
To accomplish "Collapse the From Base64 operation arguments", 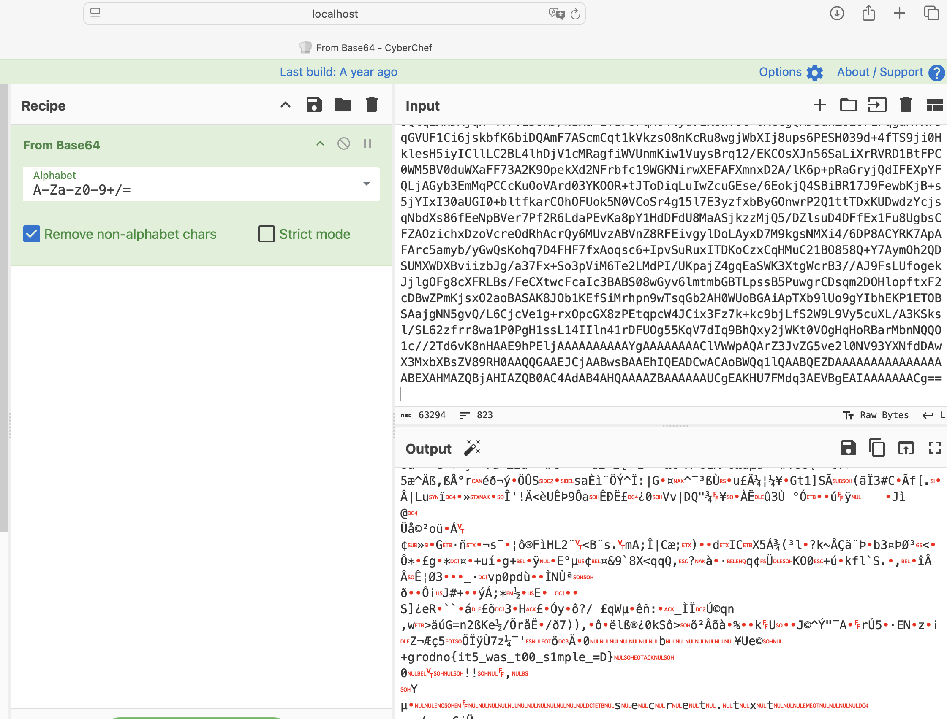I will point(320,144).
